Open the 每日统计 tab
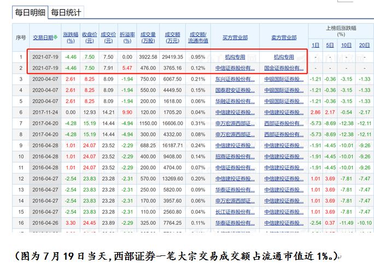Image resolution: width=374 pixels, height=263 pixels. 66,13
